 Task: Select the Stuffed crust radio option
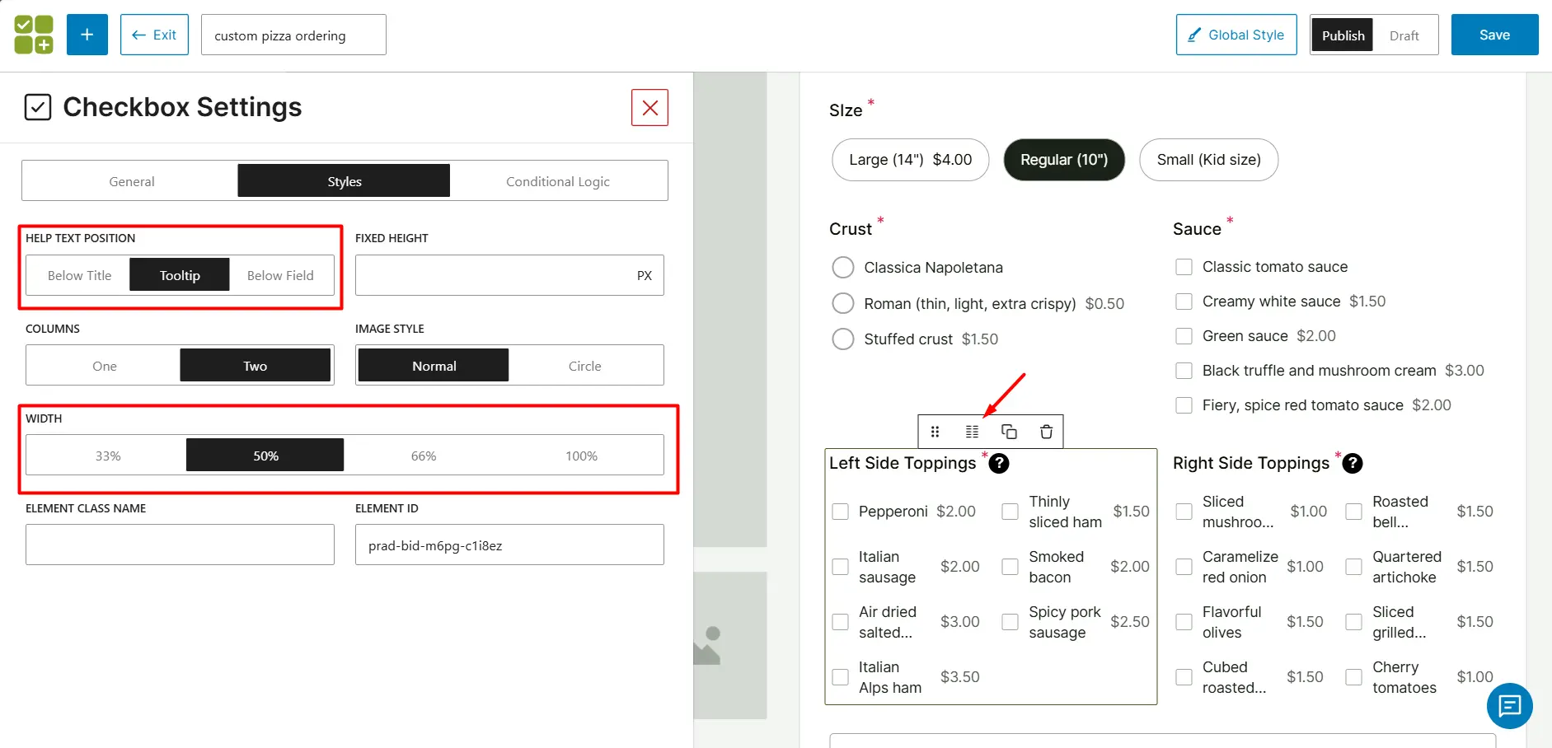pos(842,339)
